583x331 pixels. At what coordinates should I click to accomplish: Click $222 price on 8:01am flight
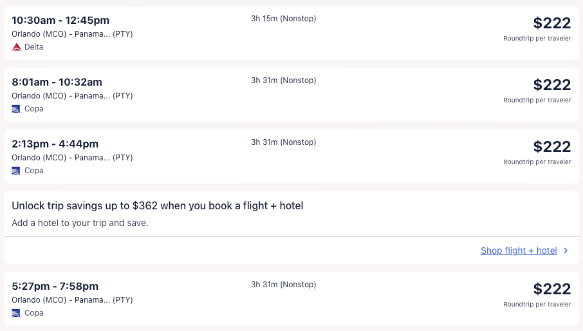551,85
